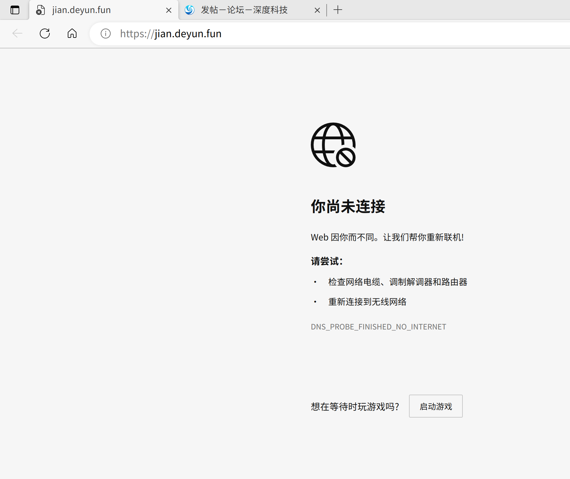
Task: Click the jian.deyun.fun tab error page icon
Action: coord(40,10)
